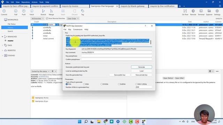Select learnpress-th.po file row
This screenshot has width=223, height=125.
click(x=78, y=101)
